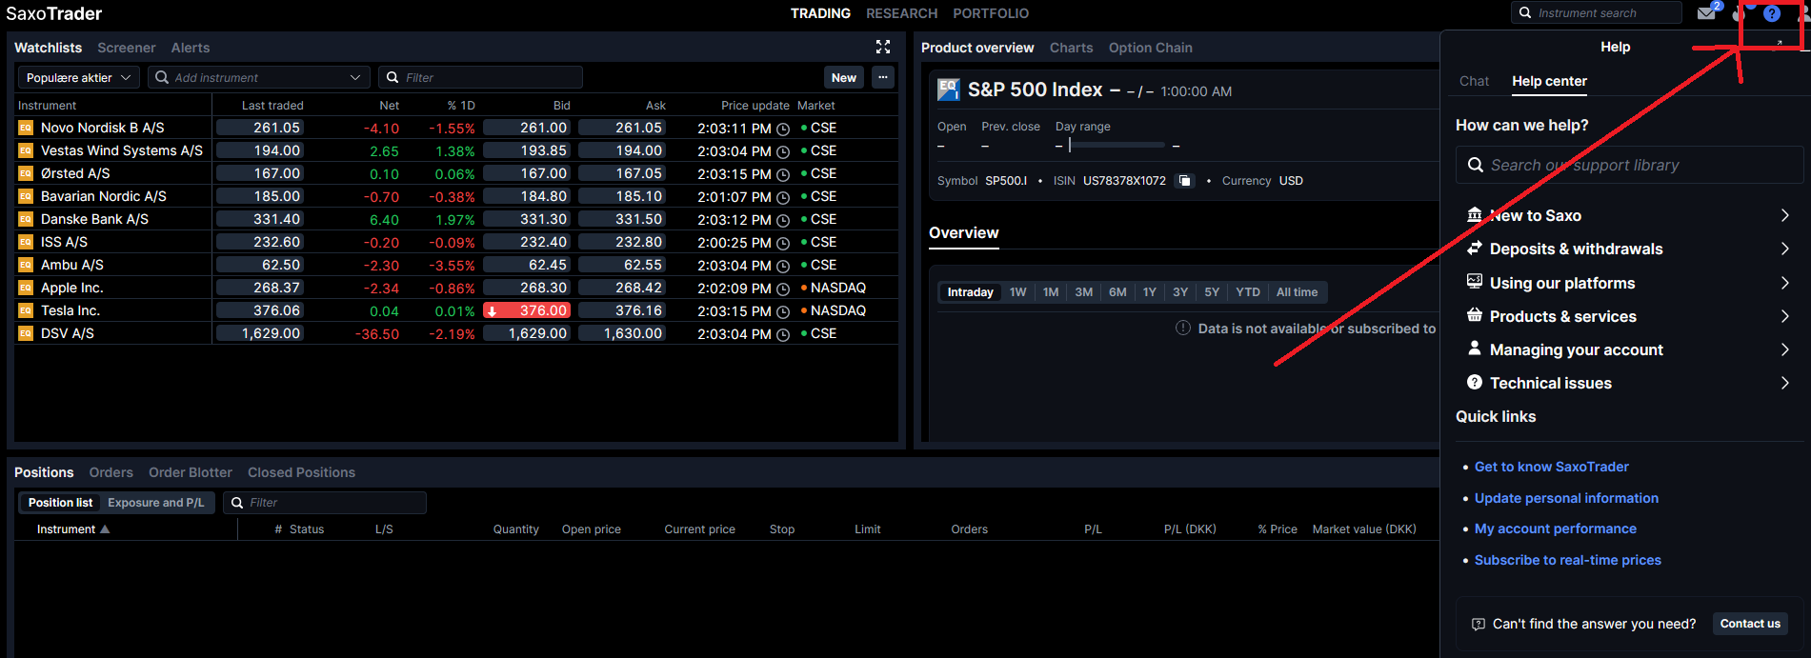
Task: Click the info icon beside Data is not available
Action: pyautogui.click(x=1183, y=328)
